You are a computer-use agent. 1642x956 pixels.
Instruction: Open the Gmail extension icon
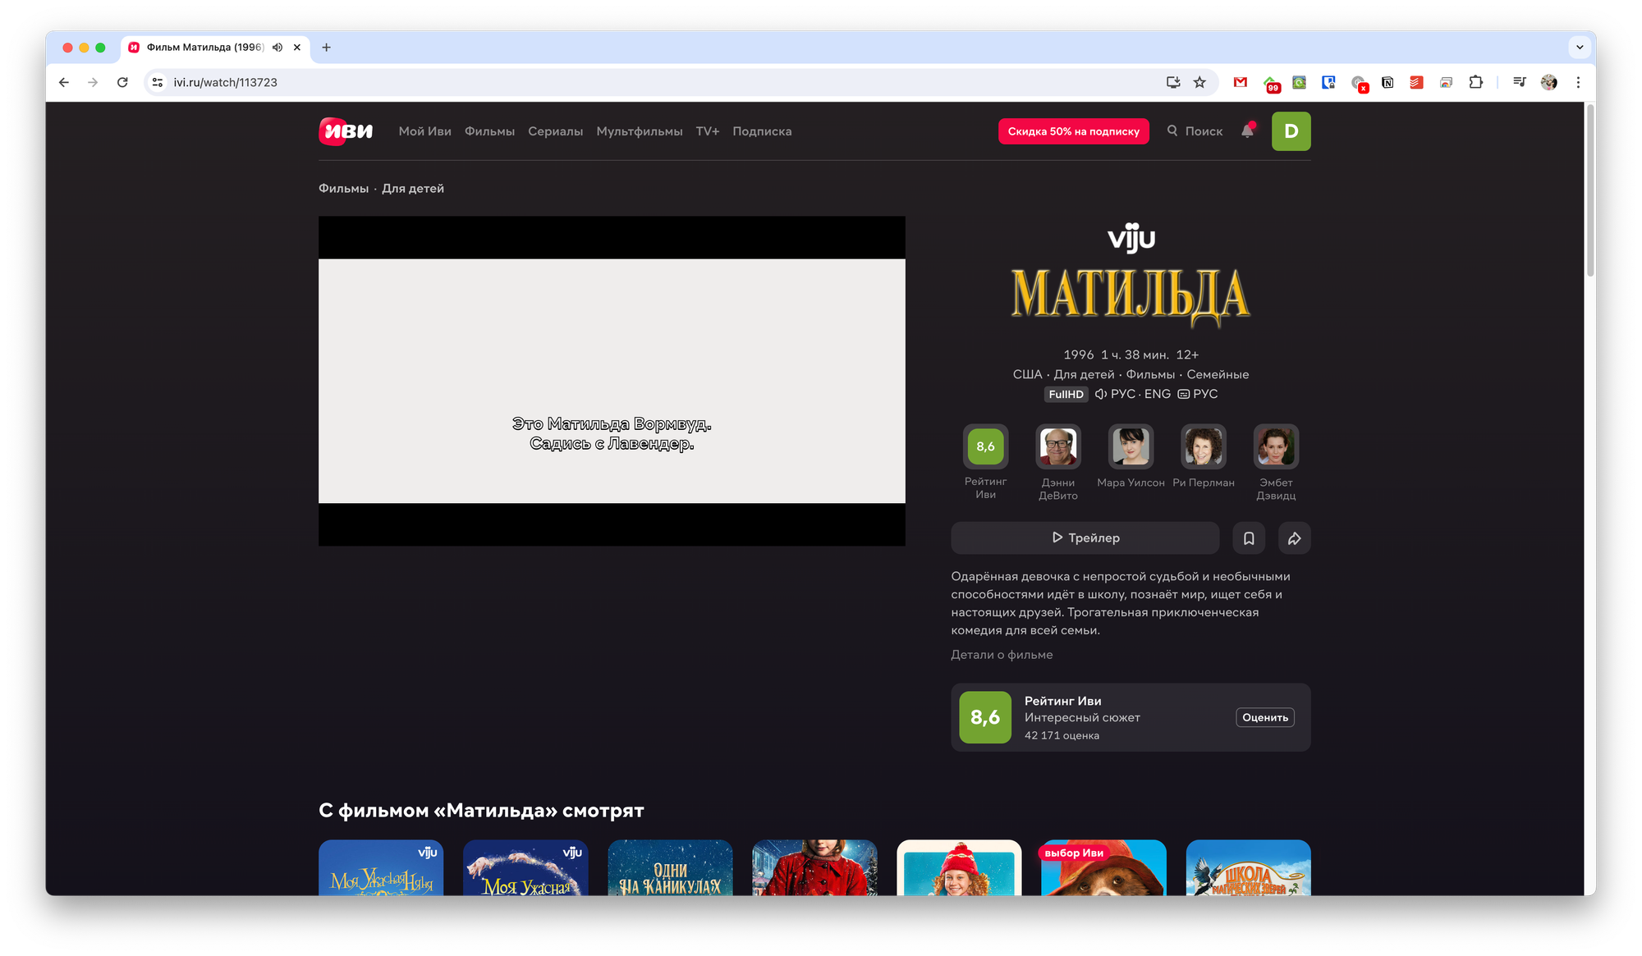pos(1241,82)
